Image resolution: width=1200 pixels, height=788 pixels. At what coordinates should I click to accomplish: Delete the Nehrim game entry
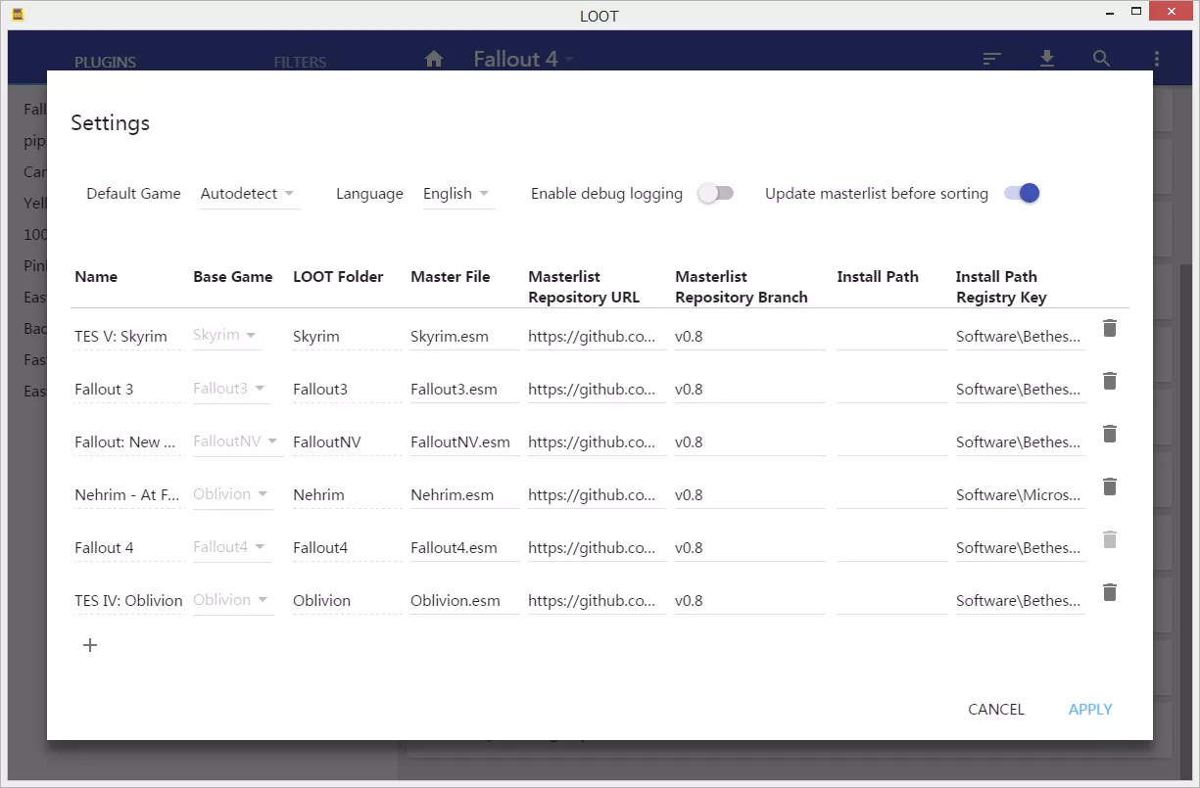[1109, 487]
